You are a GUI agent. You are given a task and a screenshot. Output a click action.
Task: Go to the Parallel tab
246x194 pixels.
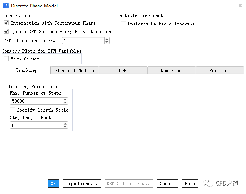(219, 70)
